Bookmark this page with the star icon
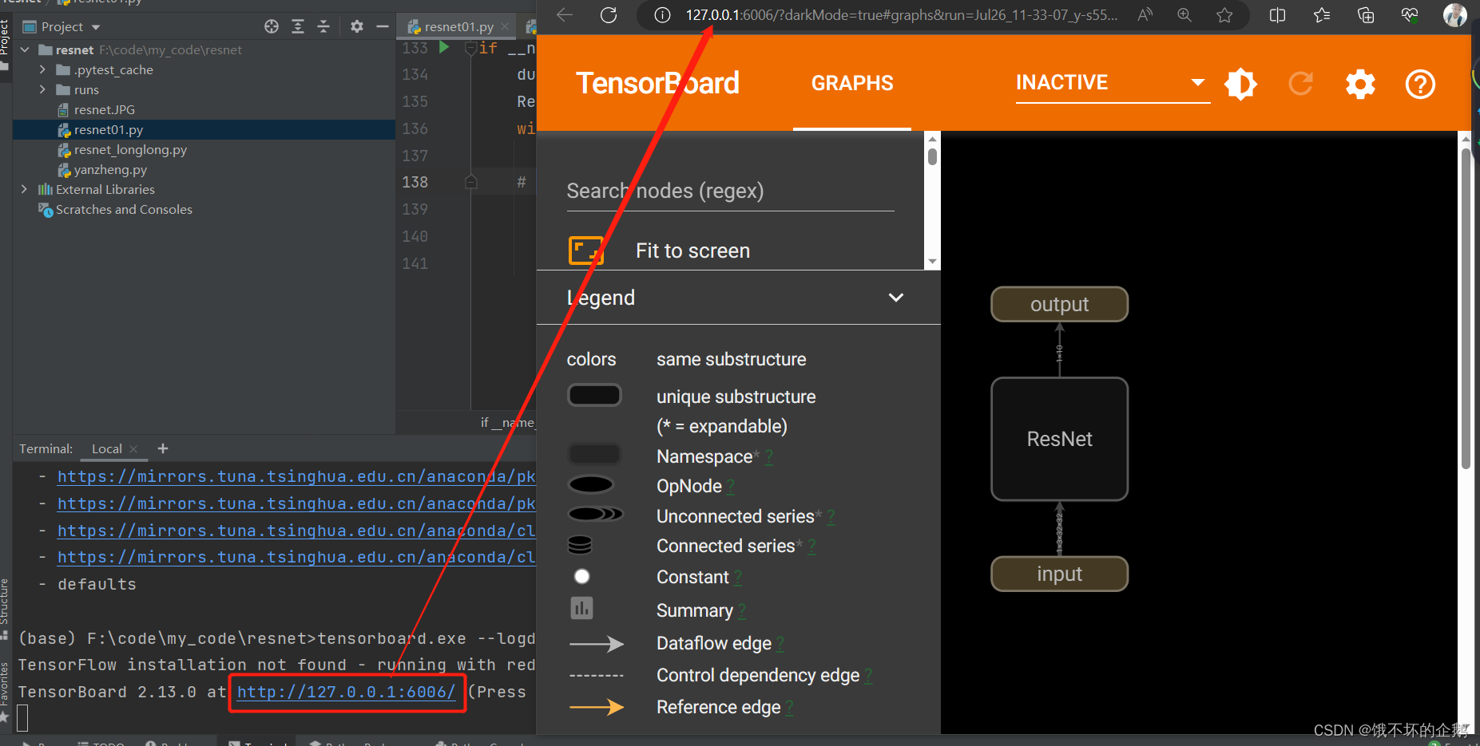This screenshot has height=746, width=1480. pos(1224,15)
